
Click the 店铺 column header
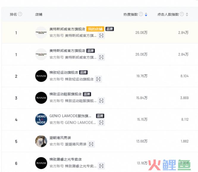click(x=39, y=15)
